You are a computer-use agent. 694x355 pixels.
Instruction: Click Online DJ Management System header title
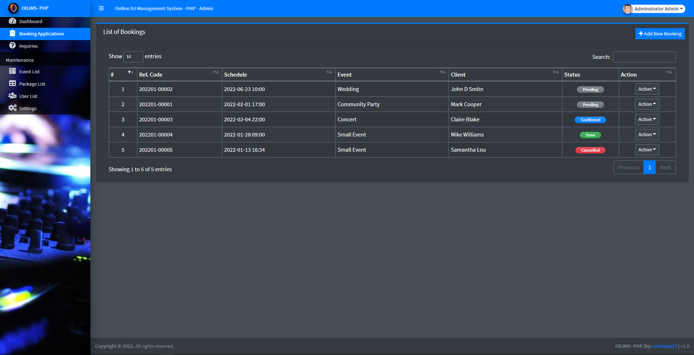(x=164, y=8)
